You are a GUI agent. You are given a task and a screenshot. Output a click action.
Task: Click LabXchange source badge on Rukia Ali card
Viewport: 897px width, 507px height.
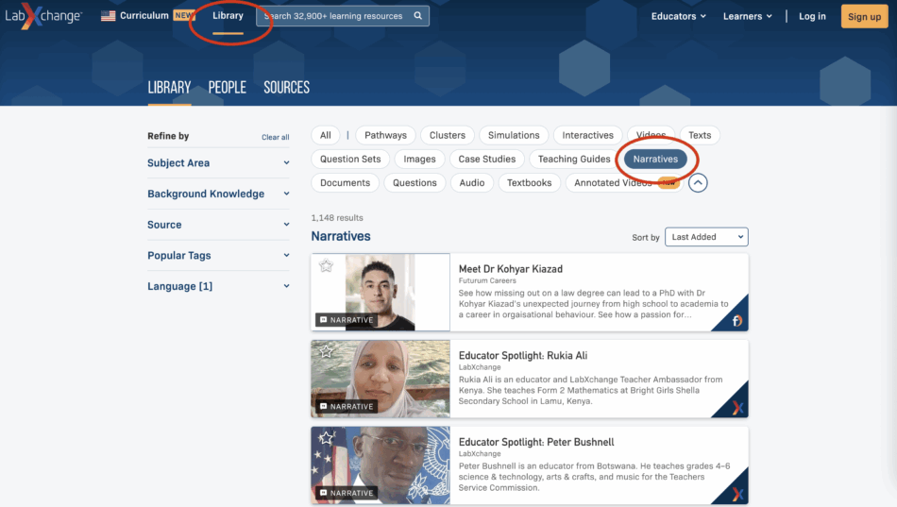coord(737,408)
